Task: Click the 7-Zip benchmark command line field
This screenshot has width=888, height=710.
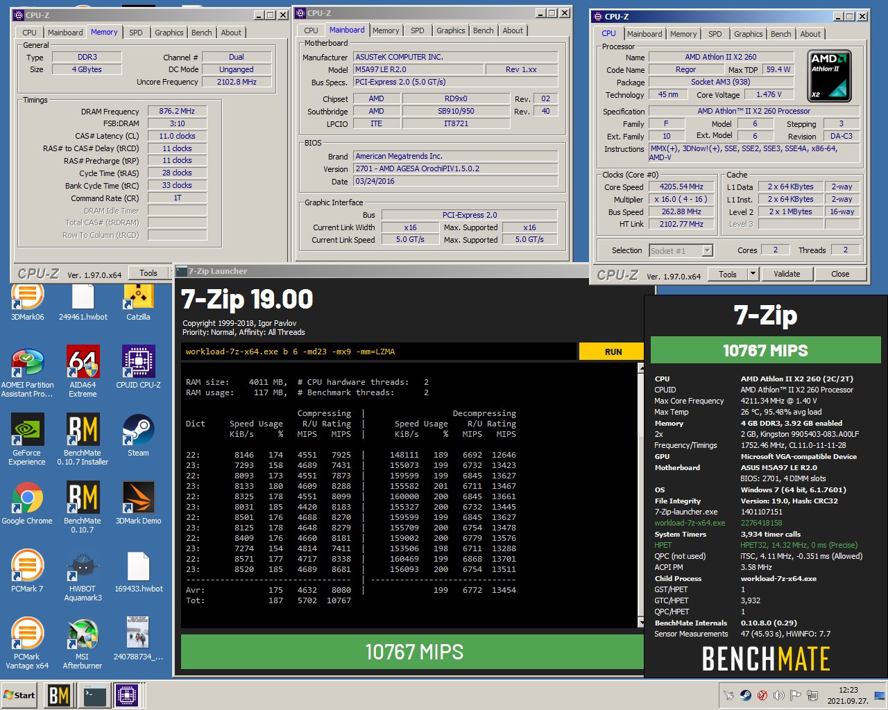Action: coord(379,352)
